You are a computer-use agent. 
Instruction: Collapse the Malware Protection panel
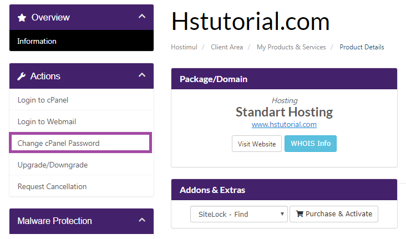coord(142,221)
